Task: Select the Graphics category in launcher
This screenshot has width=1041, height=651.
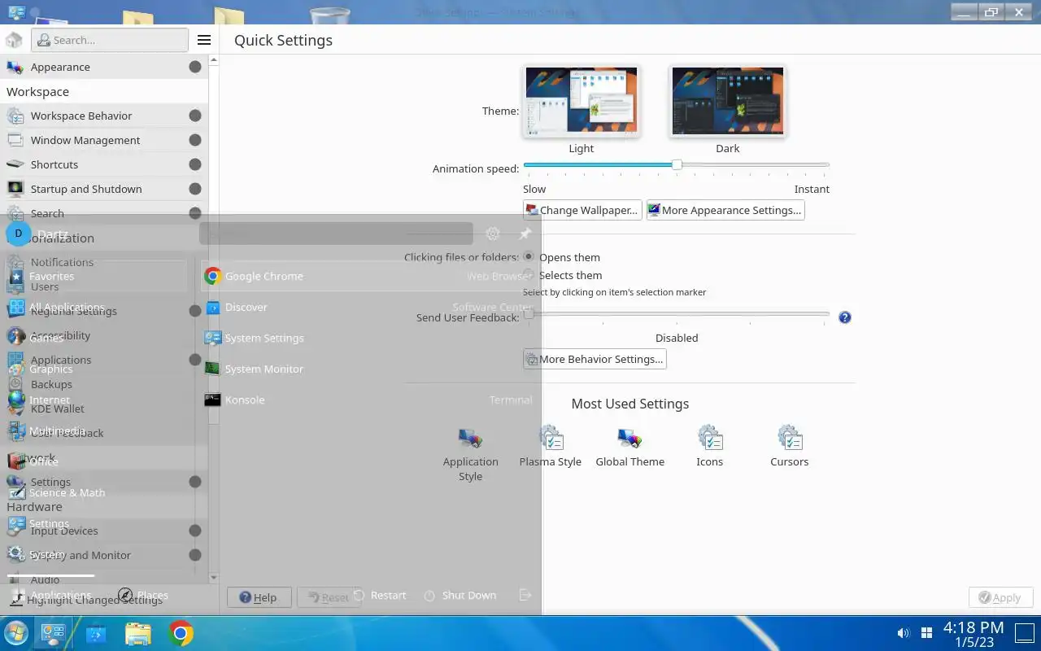Action: pos(96,369)
